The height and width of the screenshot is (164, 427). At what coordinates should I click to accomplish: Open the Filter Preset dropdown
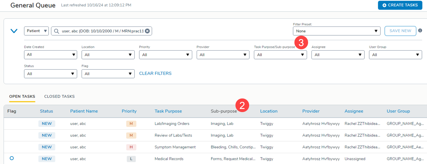pos(336,31)
